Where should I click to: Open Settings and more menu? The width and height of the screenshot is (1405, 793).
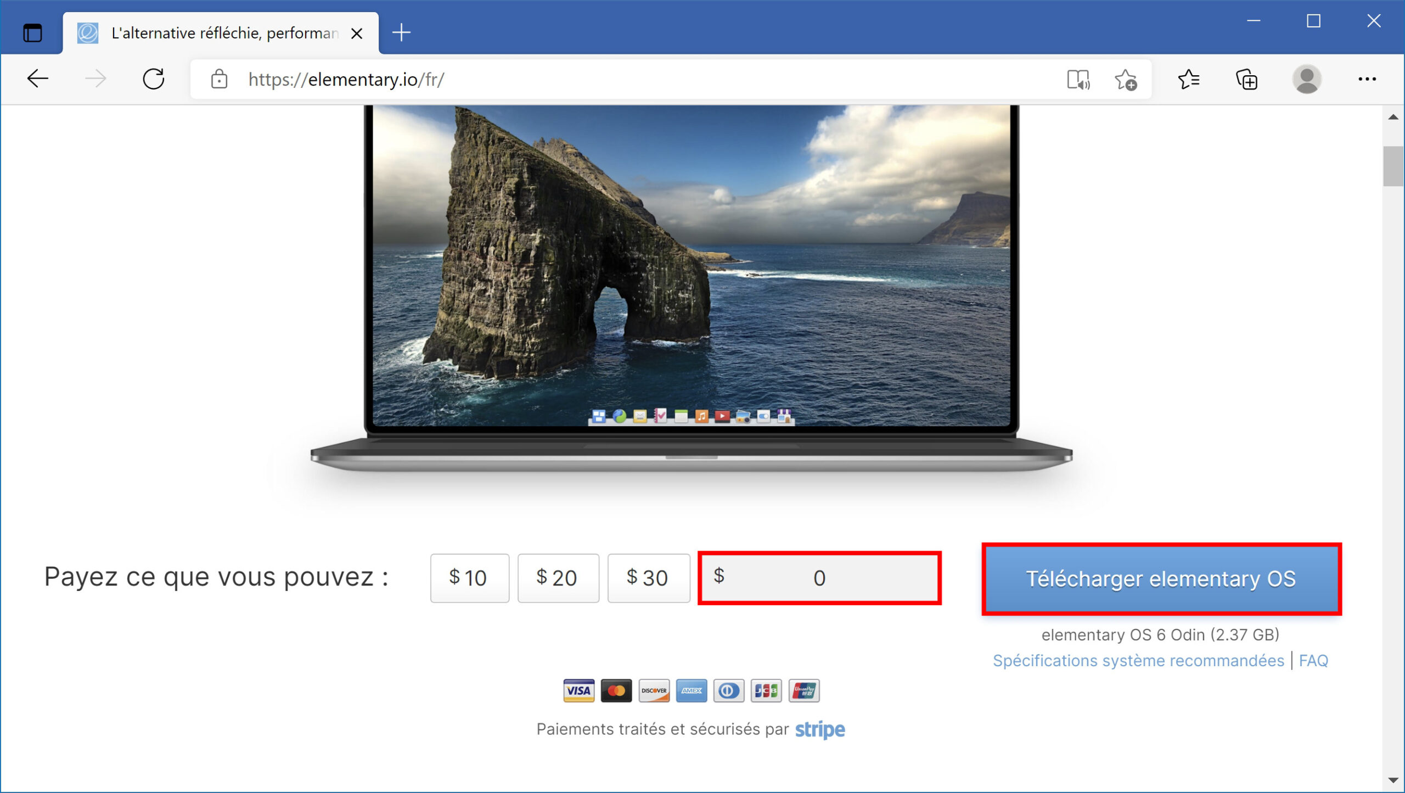1367,79
